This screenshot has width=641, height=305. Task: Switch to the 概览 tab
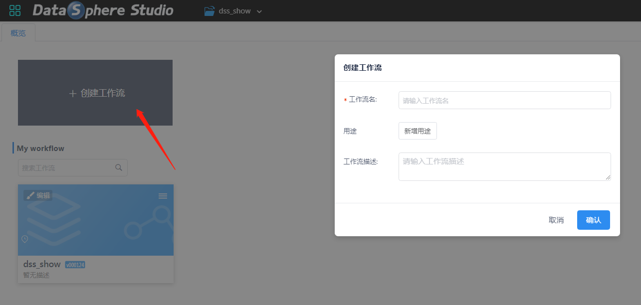[x=18, y=33]
